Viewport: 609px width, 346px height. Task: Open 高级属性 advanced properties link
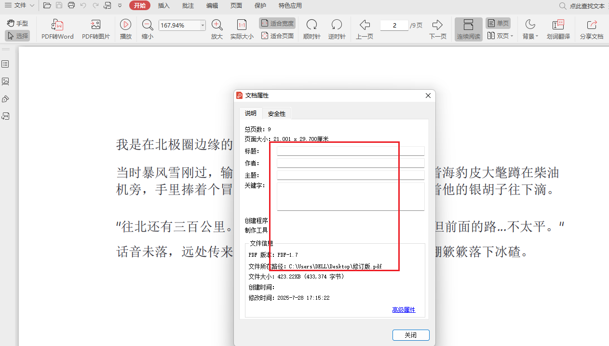tap(404, 309)
